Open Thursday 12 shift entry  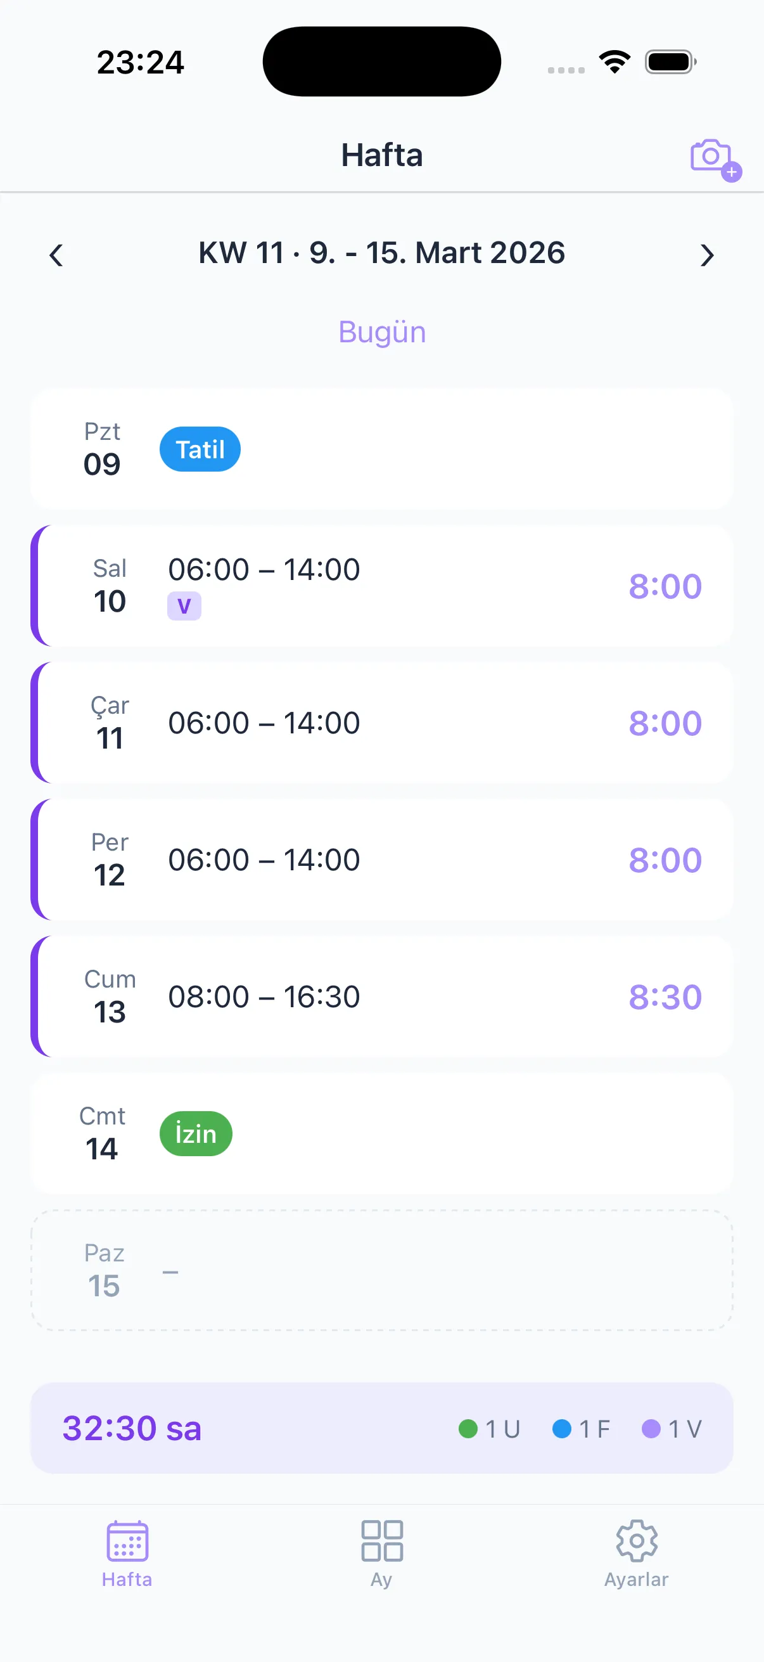pos(381,860)
